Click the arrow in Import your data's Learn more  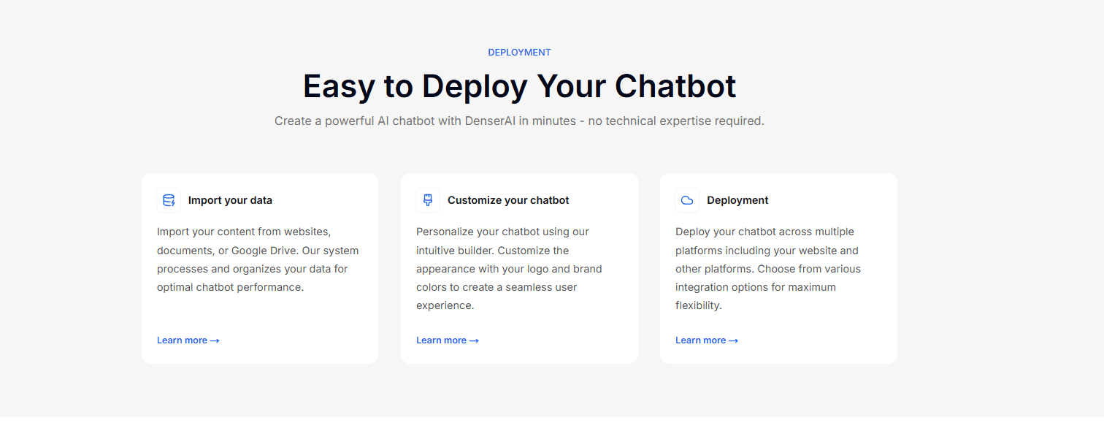[215, 340]
